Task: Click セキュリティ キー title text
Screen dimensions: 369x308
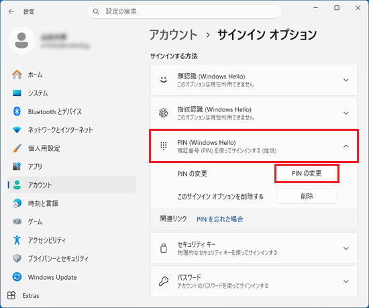Action: tap(197, 244)
